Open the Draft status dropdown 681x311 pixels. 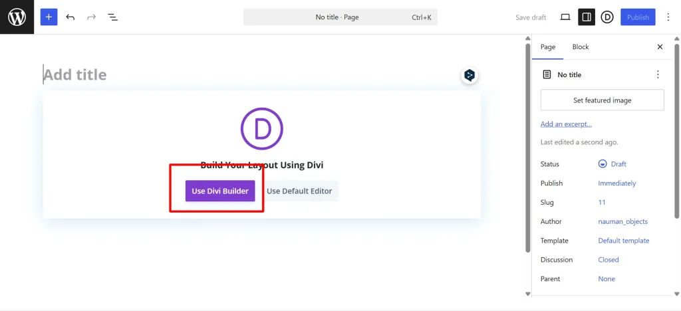[612, 164]
